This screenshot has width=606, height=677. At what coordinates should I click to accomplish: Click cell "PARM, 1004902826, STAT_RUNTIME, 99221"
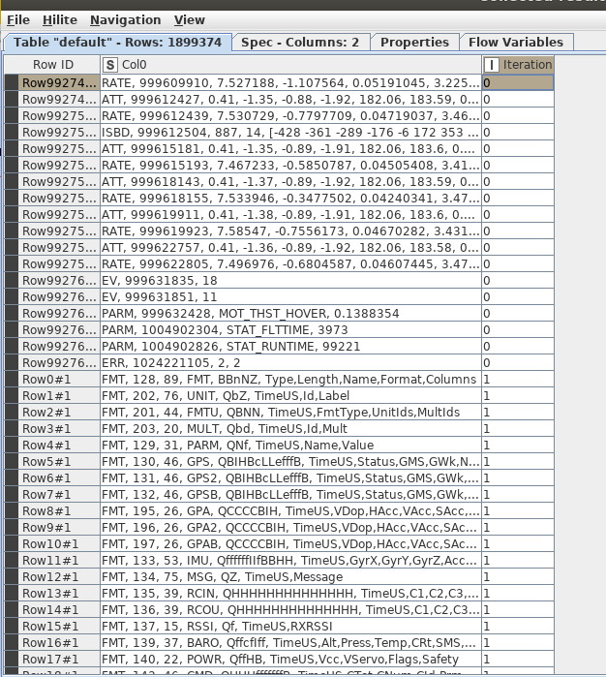291,346
